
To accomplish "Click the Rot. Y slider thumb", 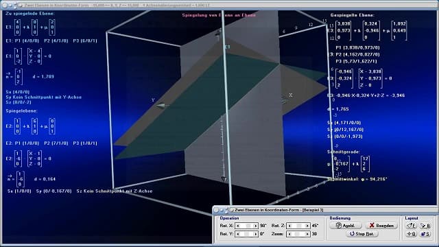I will 246,234.
